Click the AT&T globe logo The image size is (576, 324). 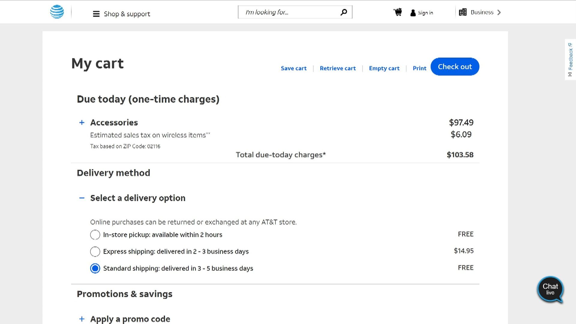click(x=57, y=12)
